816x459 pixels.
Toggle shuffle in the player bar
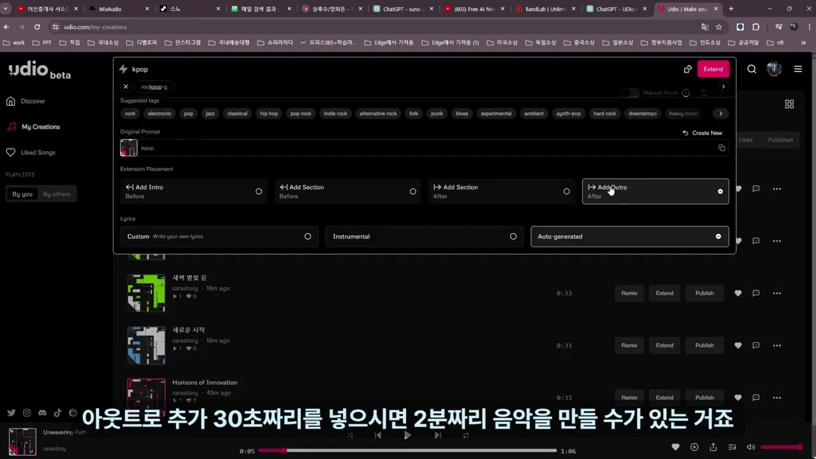[350, 435]
